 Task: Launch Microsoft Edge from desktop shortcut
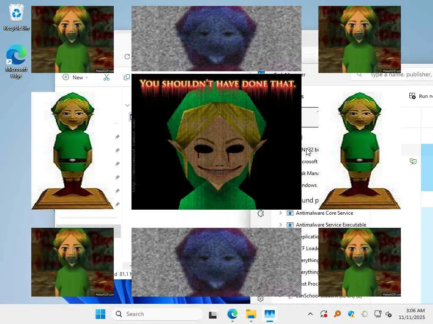tap(16, 61)
